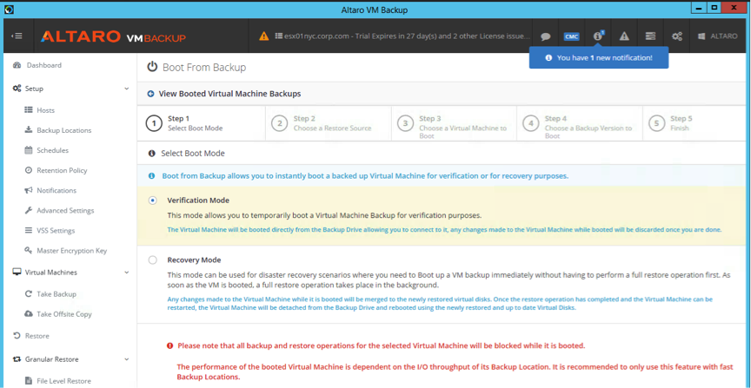
Task: Open Restore in the sidebar
Action: coord(37,336)
